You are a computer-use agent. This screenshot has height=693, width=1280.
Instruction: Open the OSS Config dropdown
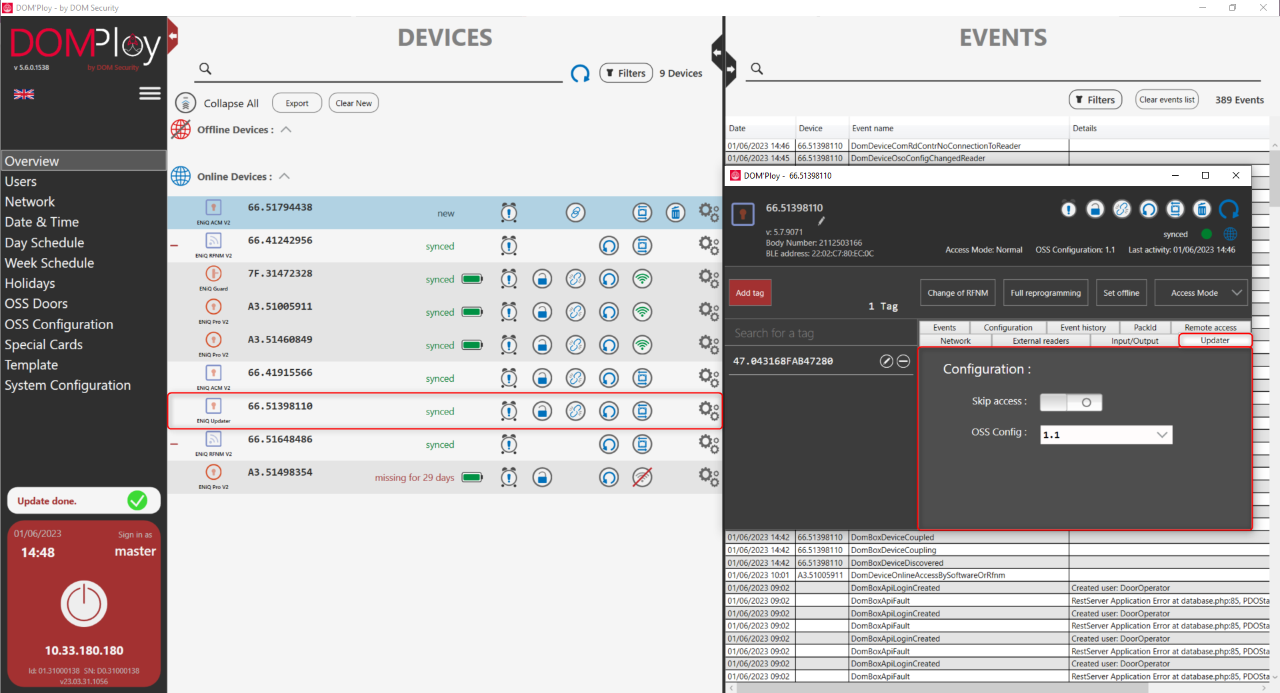[1106, 434]
